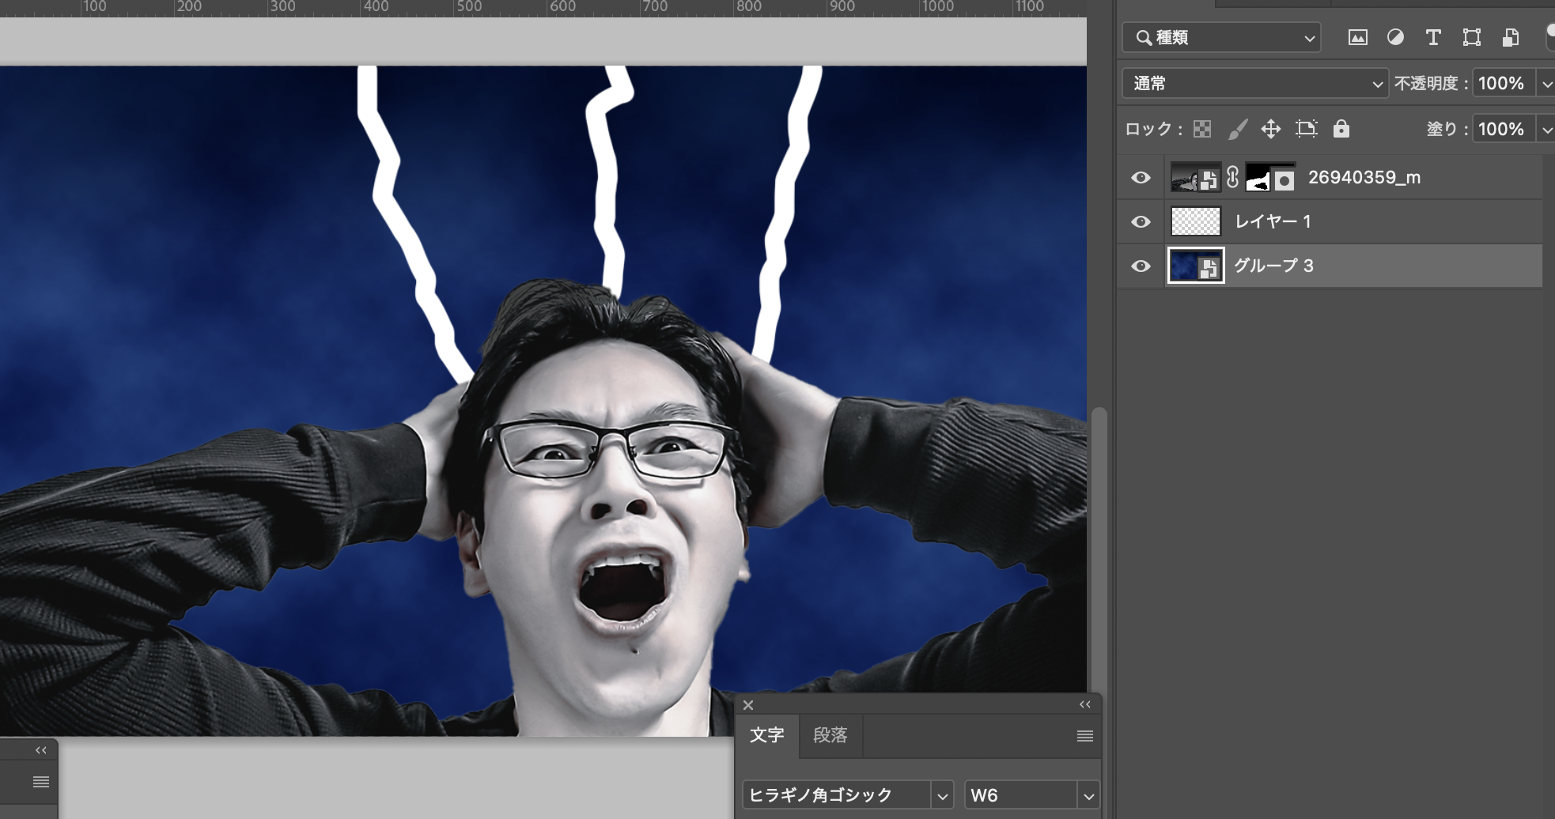Open the 通常 blend mode dropdown

tap(1254, 83)
